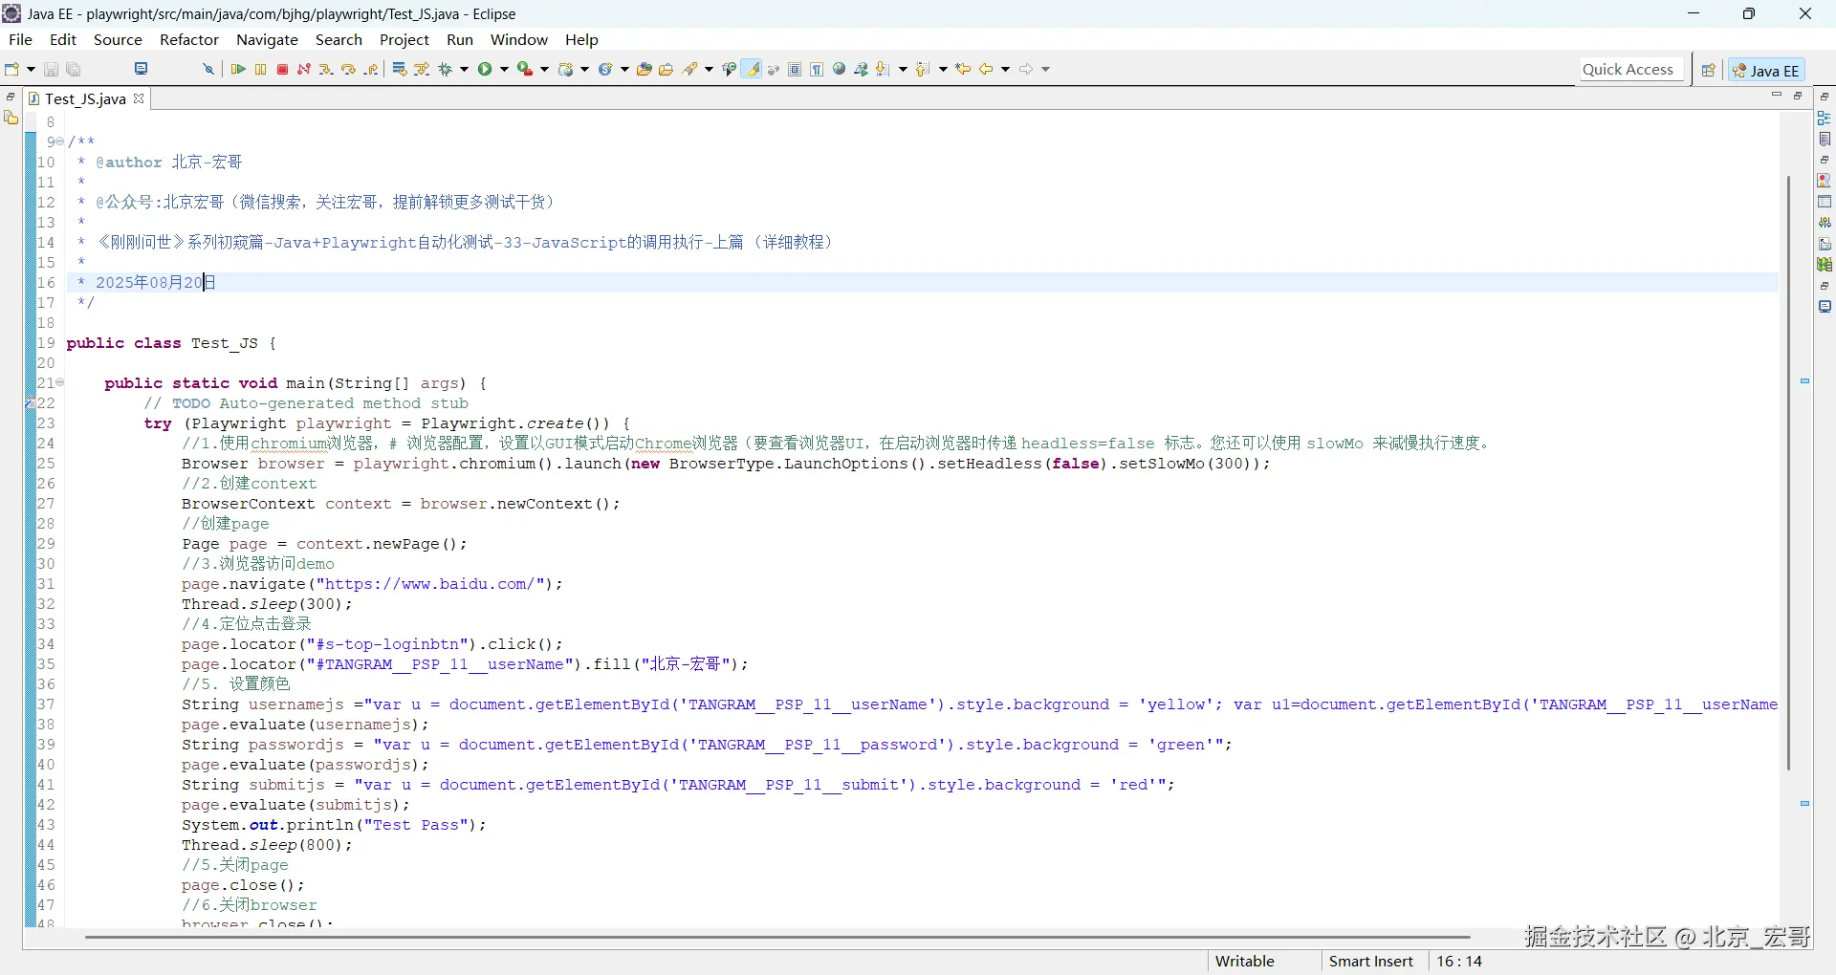The width and height of the screenshot is (1836, 975).
Task: Click the green Resume debug icon
Action: [238, 69]
